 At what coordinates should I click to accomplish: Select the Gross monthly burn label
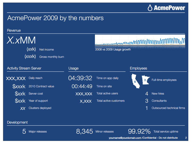[52, 57]
